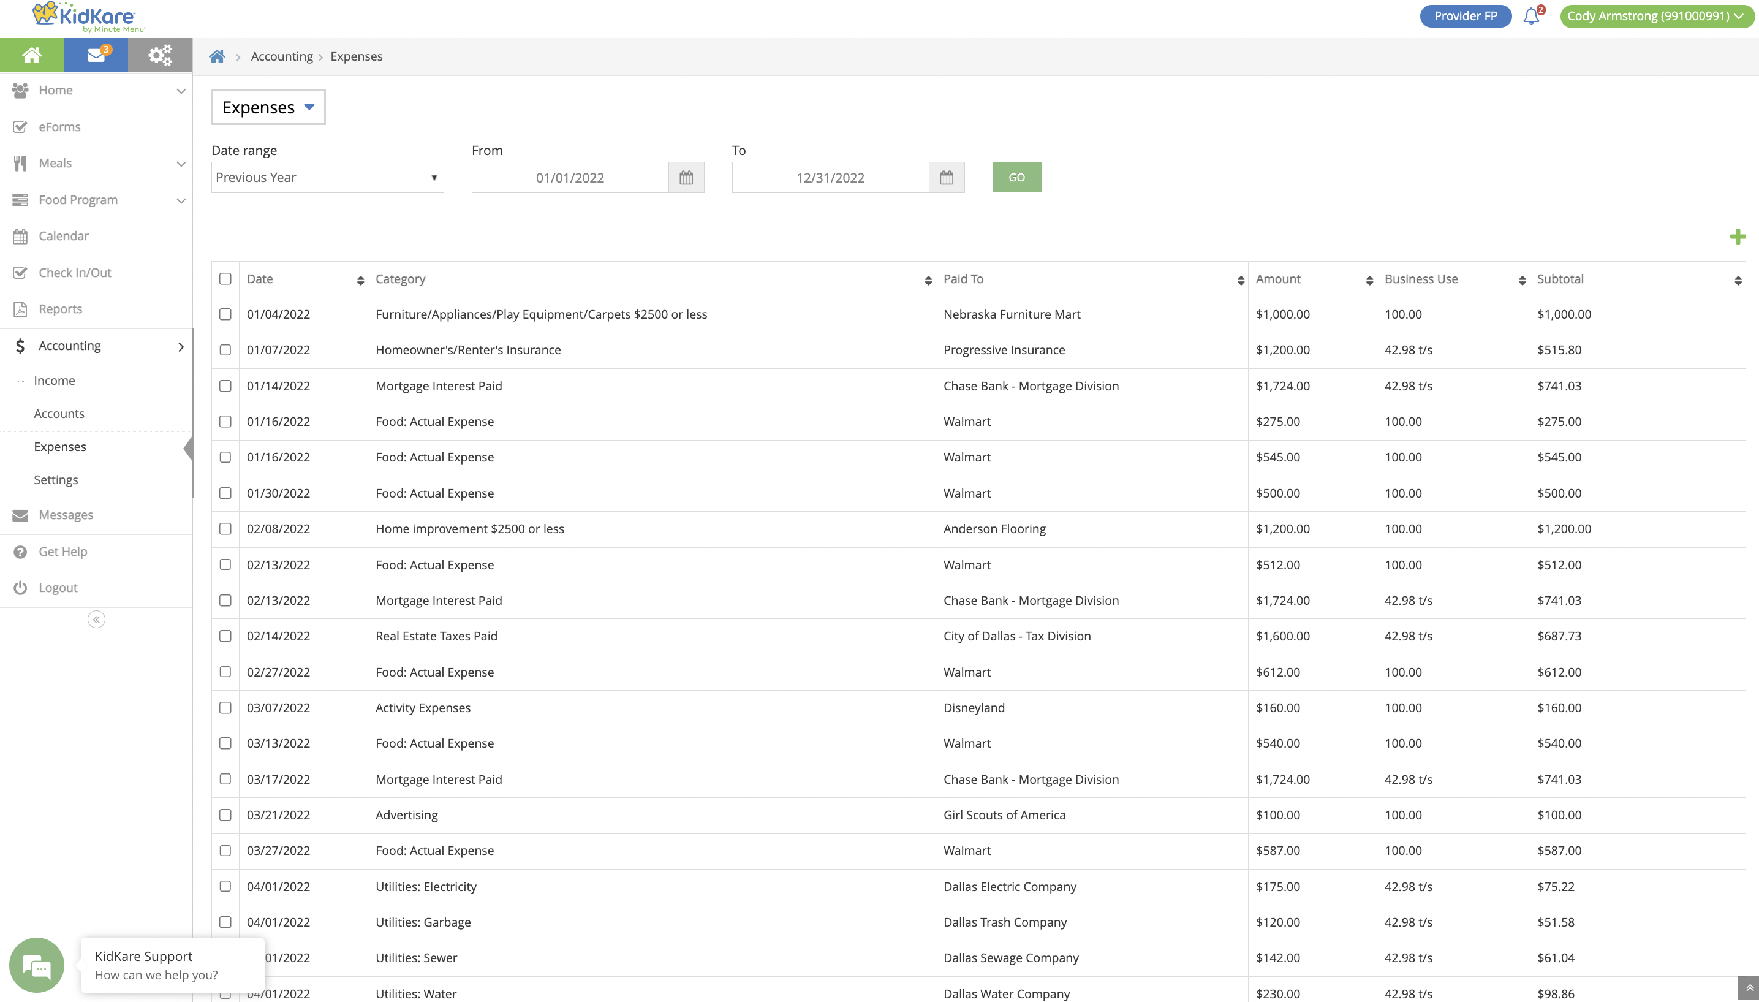Check the 01/04/2022 Nebraska Furniture Mart expense row
Image resolution: width=1759 pixels, height=1002 pixels.
225,314
